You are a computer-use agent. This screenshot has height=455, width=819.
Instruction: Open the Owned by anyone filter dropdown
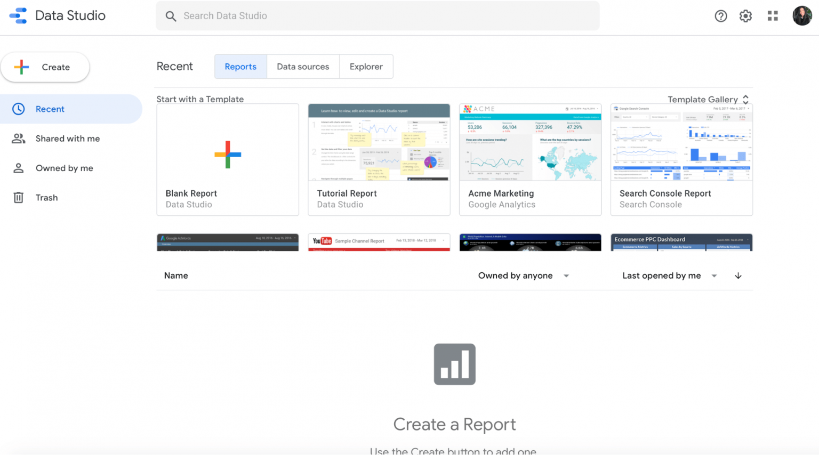pos(524,275)
